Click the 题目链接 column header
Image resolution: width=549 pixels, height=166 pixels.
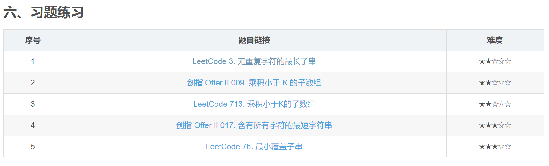[254, 40]
